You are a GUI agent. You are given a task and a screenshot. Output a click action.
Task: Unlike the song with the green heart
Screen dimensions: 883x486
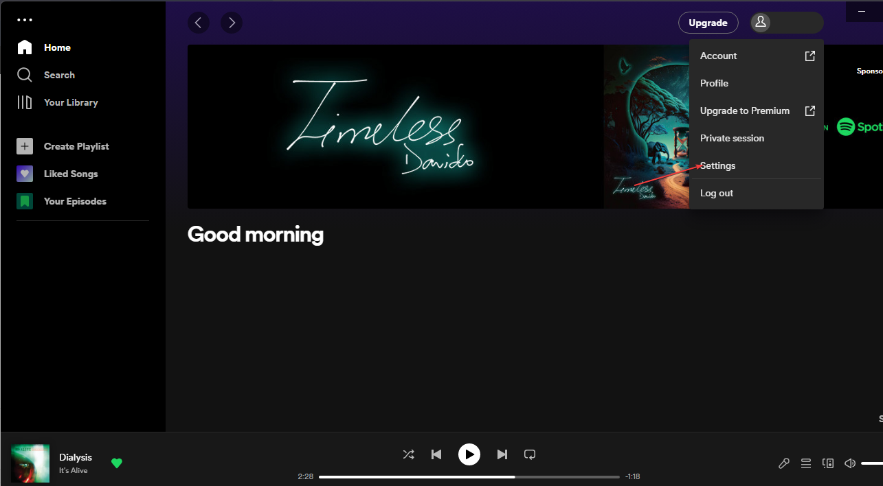[117, 463]
